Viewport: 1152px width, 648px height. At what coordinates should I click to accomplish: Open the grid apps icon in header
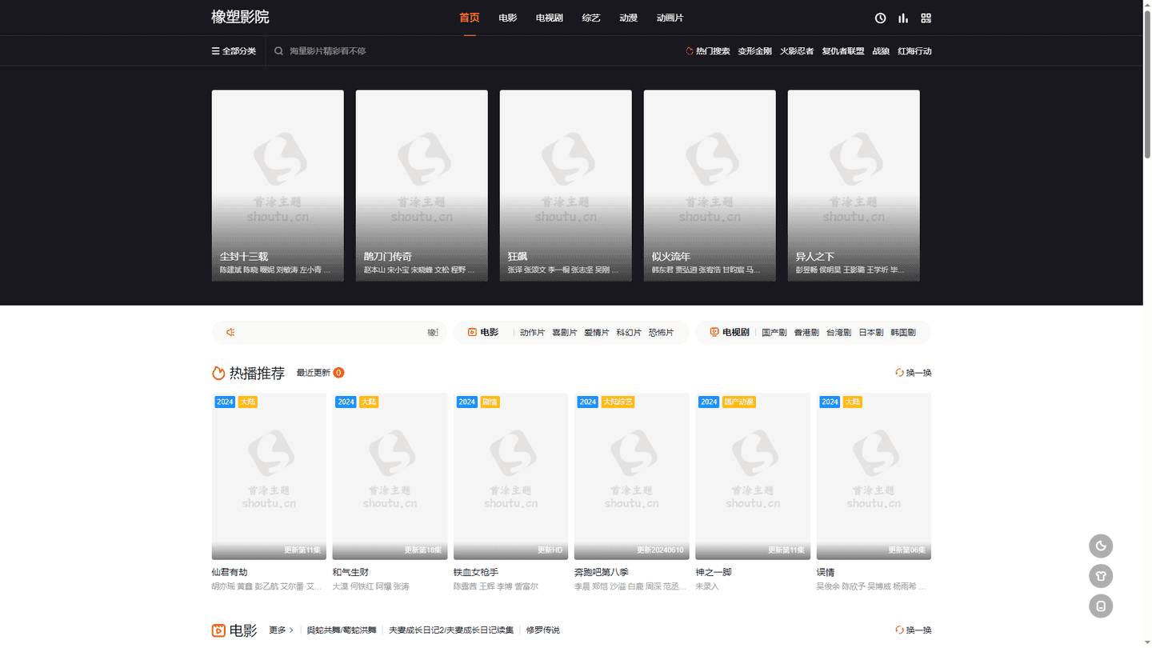(926, 18)
